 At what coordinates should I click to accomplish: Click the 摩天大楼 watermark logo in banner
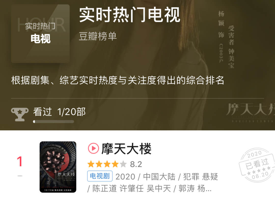[251, 112]
